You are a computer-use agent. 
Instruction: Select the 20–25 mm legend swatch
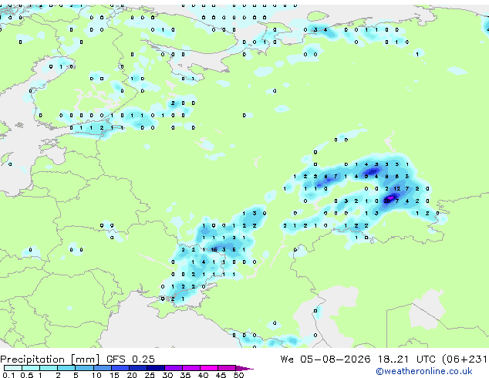coord(137,368)
